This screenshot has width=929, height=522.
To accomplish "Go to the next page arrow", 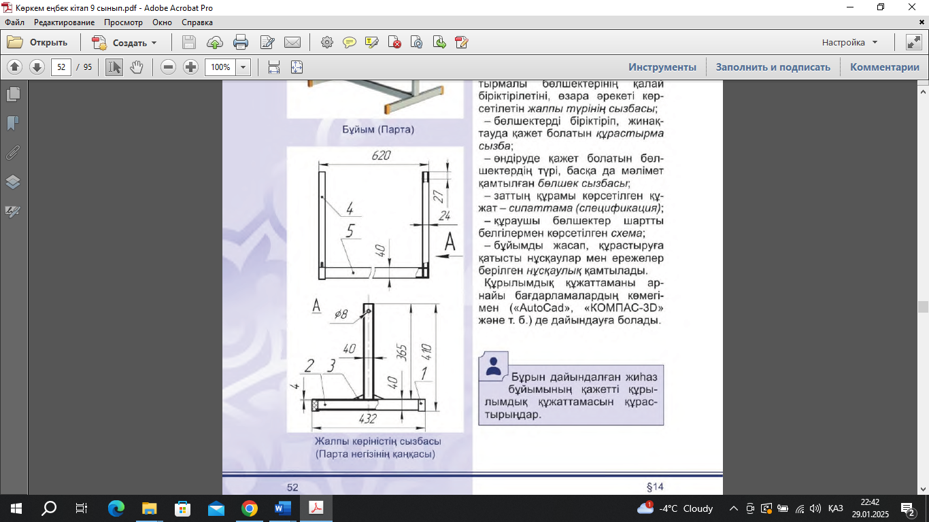I will coord(37,67).
